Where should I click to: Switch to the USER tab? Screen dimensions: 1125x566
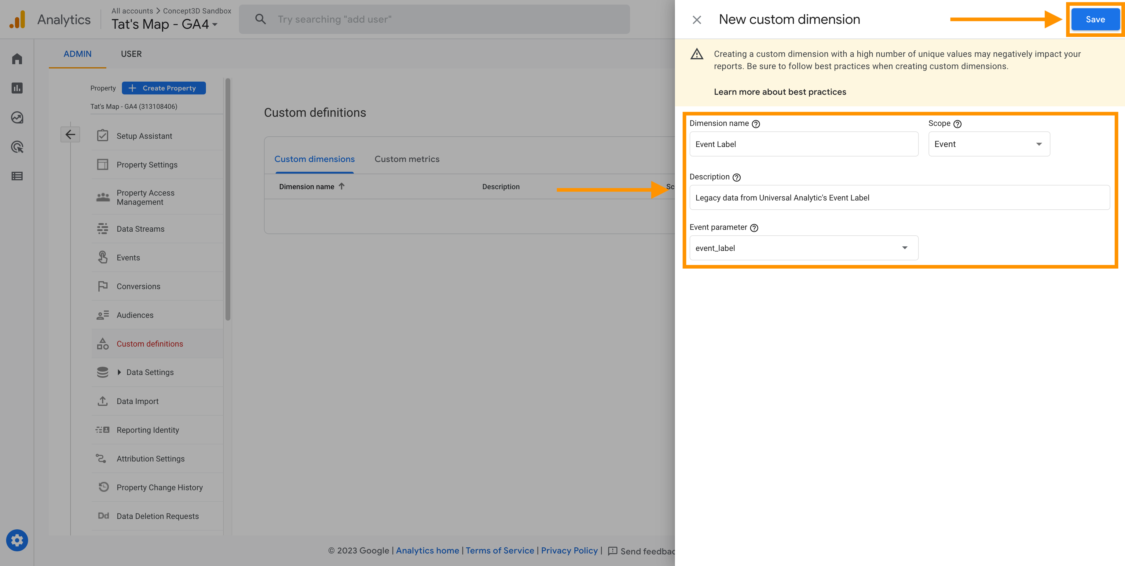tap(131, 54)
